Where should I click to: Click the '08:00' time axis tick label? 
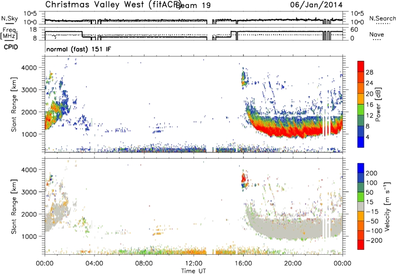click(144, 264)
